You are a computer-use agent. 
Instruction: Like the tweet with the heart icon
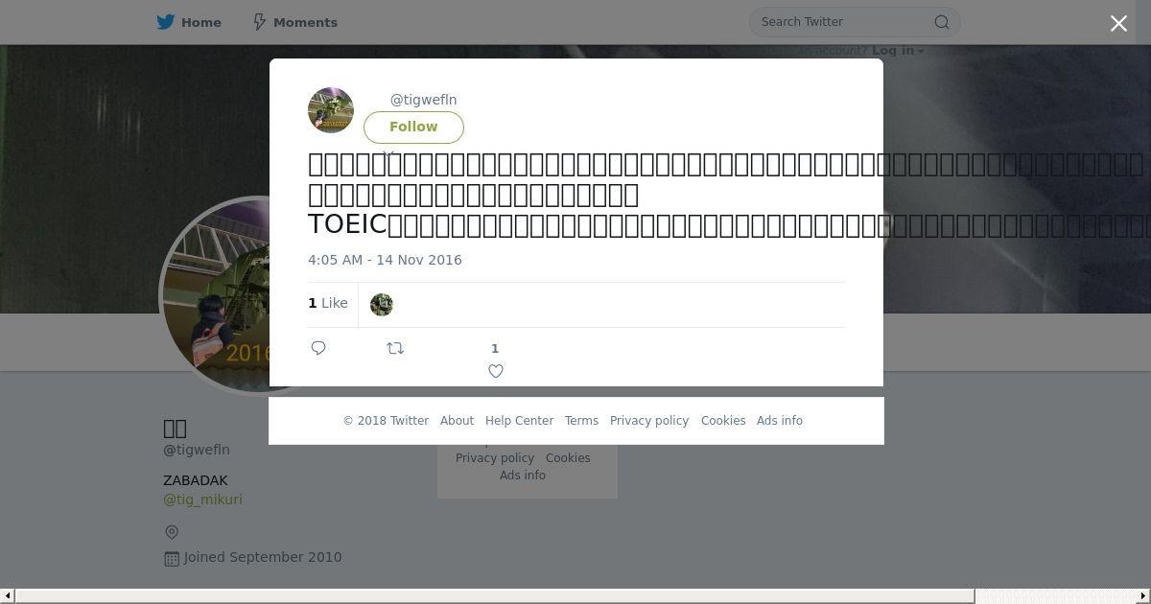[x=496, y=371]
